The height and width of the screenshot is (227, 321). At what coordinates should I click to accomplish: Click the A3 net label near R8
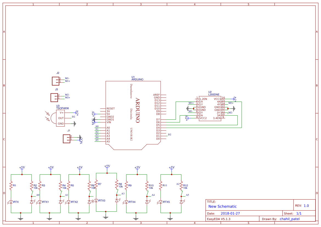[x=123, y=194]
